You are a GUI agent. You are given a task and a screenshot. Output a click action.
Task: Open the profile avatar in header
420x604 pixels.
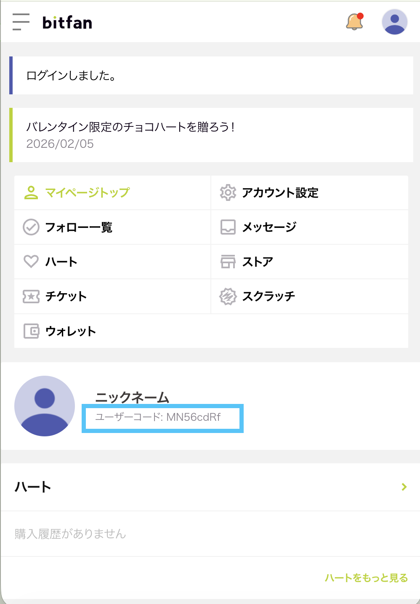[394, 22]
